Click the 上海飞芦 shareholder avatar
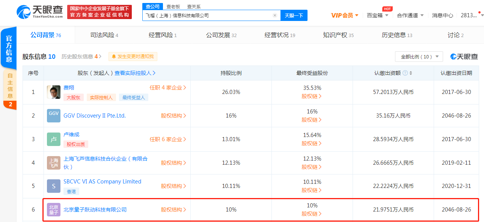 [x=53, y=162]
